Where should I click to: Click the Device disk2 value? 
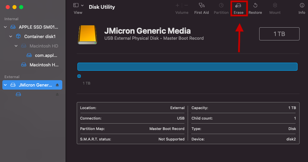tap(291, 139)
